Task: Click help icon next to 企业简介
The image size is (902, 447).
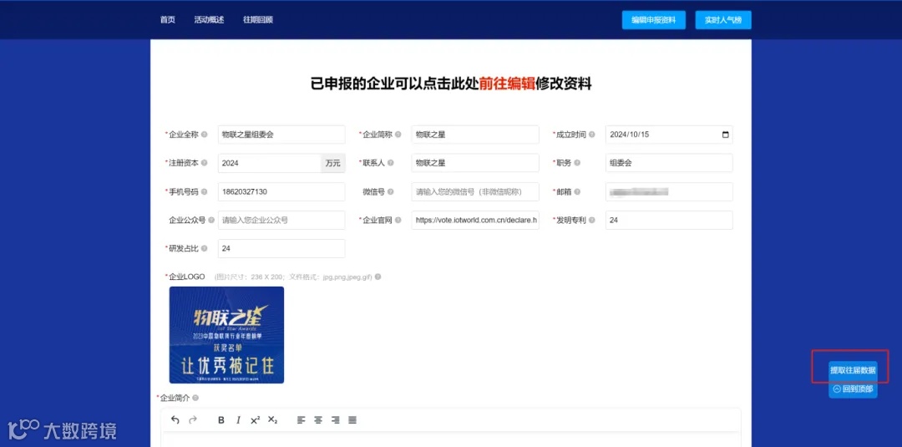Action: tap(195, 398)
